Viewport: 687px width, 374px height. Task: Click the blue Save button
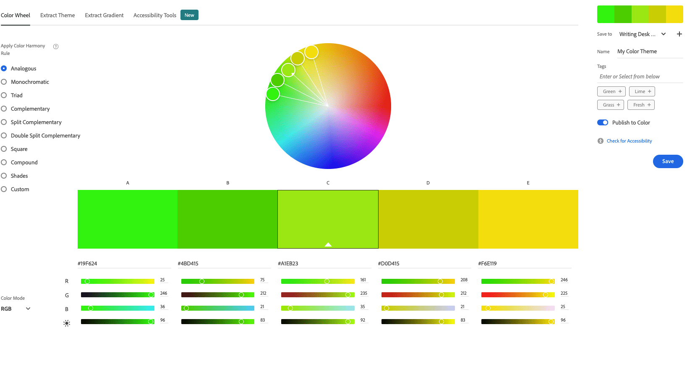tap(668, 161)
